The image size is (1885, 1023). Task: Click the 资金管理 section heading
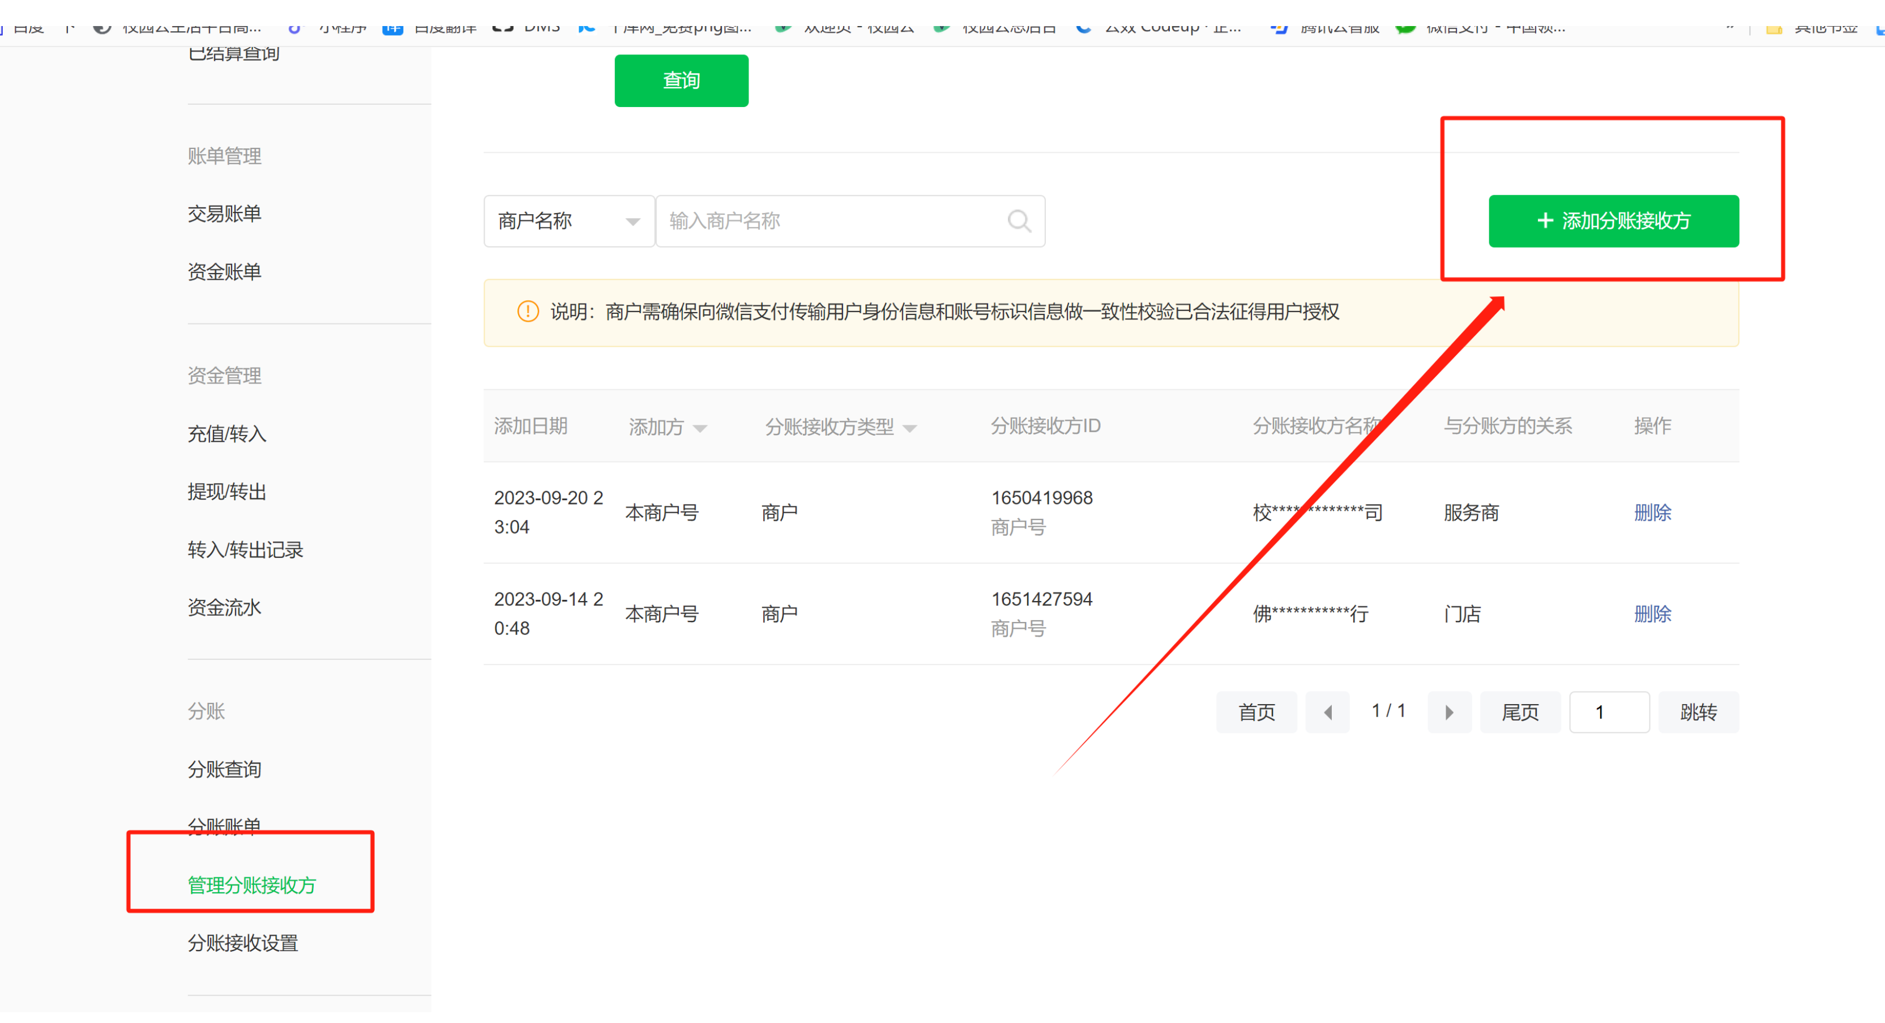[224, 376]
